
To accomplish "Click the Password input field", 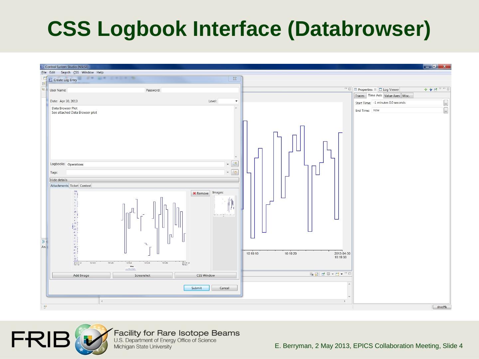I will point(200,90).
